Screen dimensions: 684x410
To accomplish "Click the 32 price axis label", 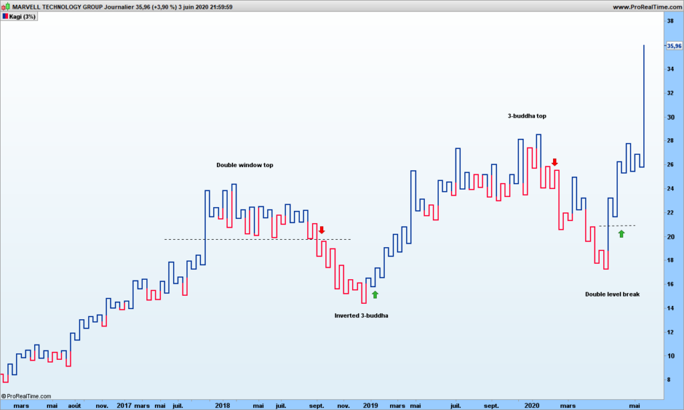I will point(671,93).
